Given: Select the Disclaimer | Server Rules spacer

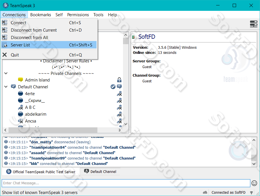Looking at the screenshot, I should (x=66, y=61).
